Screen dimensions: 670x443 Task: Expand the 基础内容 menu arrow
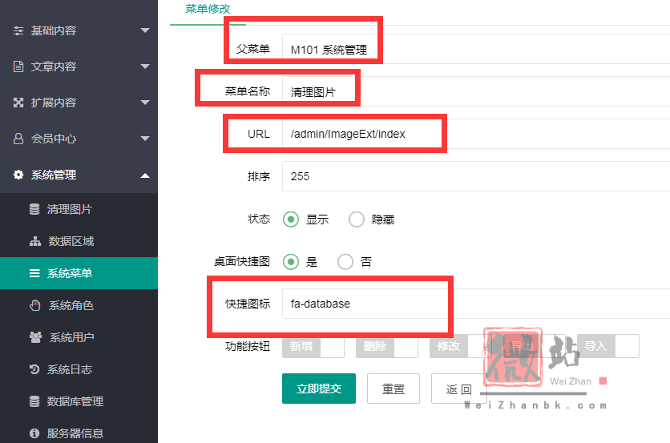(145, 30)
